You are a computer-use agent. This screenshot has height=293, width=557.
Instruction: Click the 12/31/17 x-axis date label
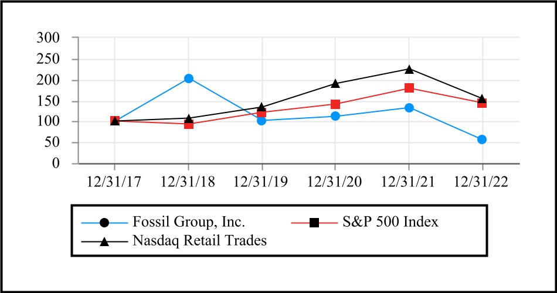tap(115, 180)
